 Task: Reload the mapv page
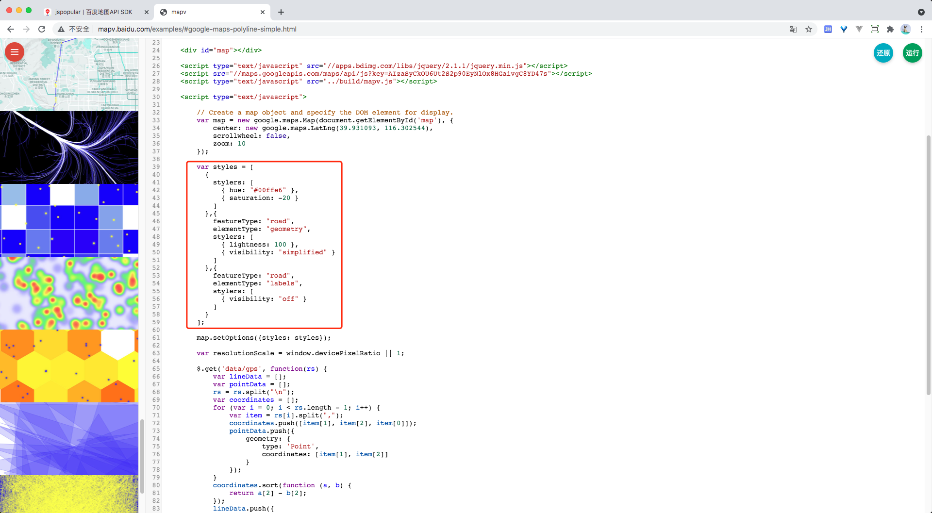pyautogui.click(x=42, y=29)
